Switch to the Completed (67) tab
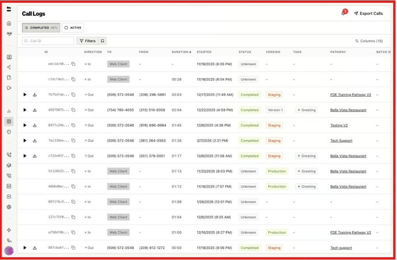Screen dimensions: 397x260 (41, 28)
